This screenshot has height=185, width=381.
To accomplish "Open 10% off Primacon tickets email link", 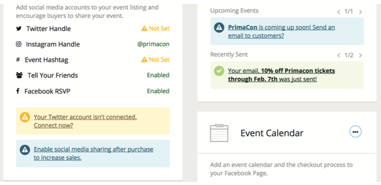I will (x=281, y=75).
